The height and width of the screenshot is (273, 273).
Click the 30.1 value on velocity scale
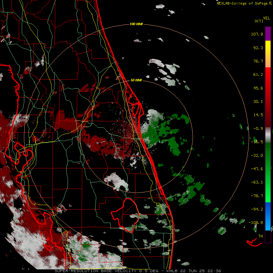coord(258,102)
